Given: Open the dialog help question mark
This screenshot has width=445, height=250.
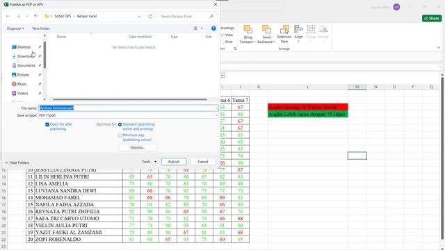Looking at the screenshot, I should [213, 28].
